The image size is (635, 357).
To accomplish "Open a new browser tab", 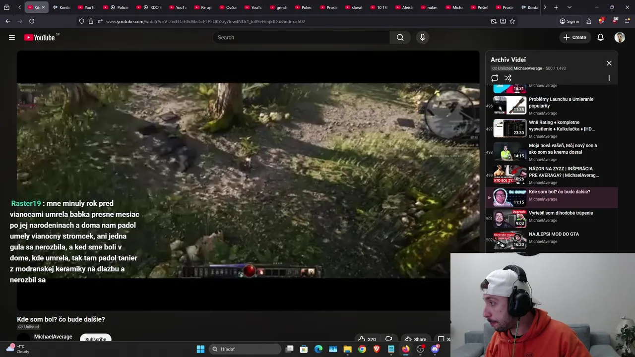I will [x=556, y=7].
